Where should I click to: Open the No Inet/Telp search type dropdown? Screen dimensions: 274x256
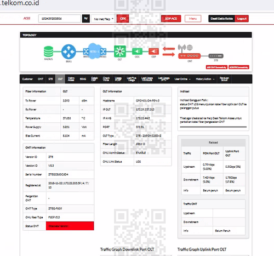click(104, 19)
